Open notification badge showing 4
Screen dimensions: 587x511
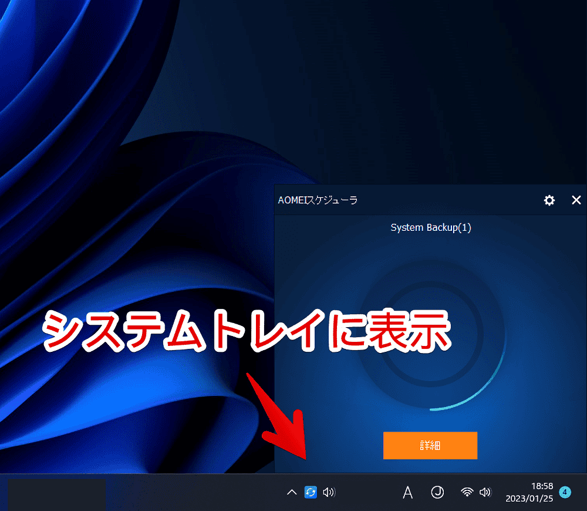coord(565,492)
